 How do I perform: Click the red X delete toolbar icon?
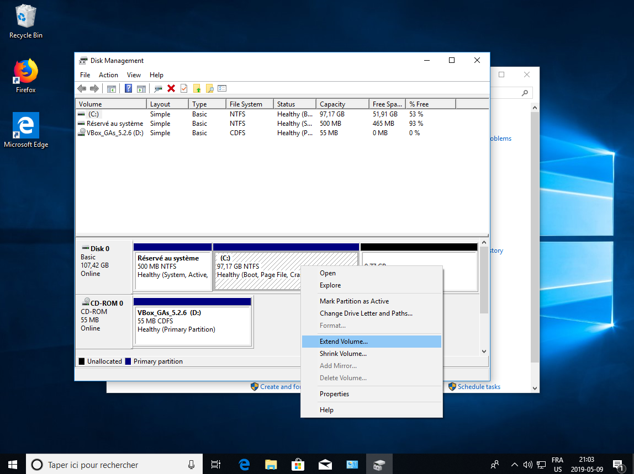click(x=171, y=88)
